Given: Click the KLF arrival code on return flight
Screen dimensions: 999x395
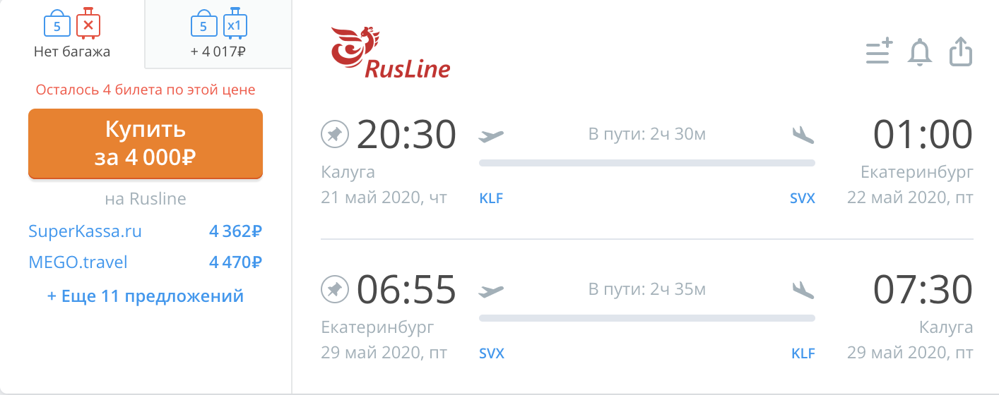Looking at the screenshot, I should click(x=803, y=353).
